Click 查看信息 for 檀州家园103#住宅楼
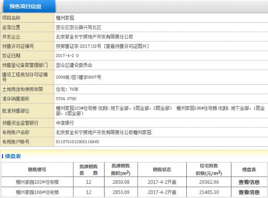268x198 pixels. coord(249,182)
